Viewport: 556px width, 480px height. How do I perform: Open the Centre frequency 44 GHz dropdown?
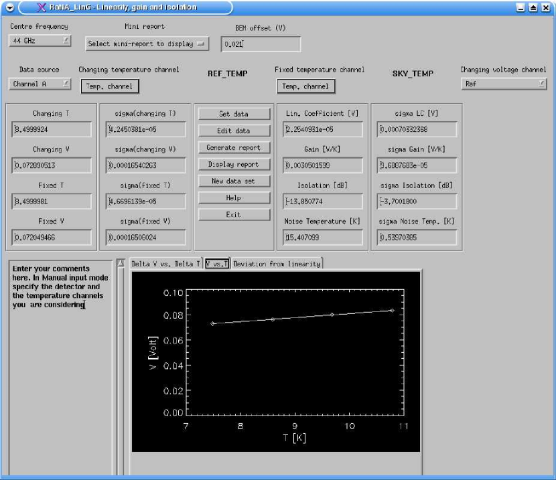[x=41, y=41]
